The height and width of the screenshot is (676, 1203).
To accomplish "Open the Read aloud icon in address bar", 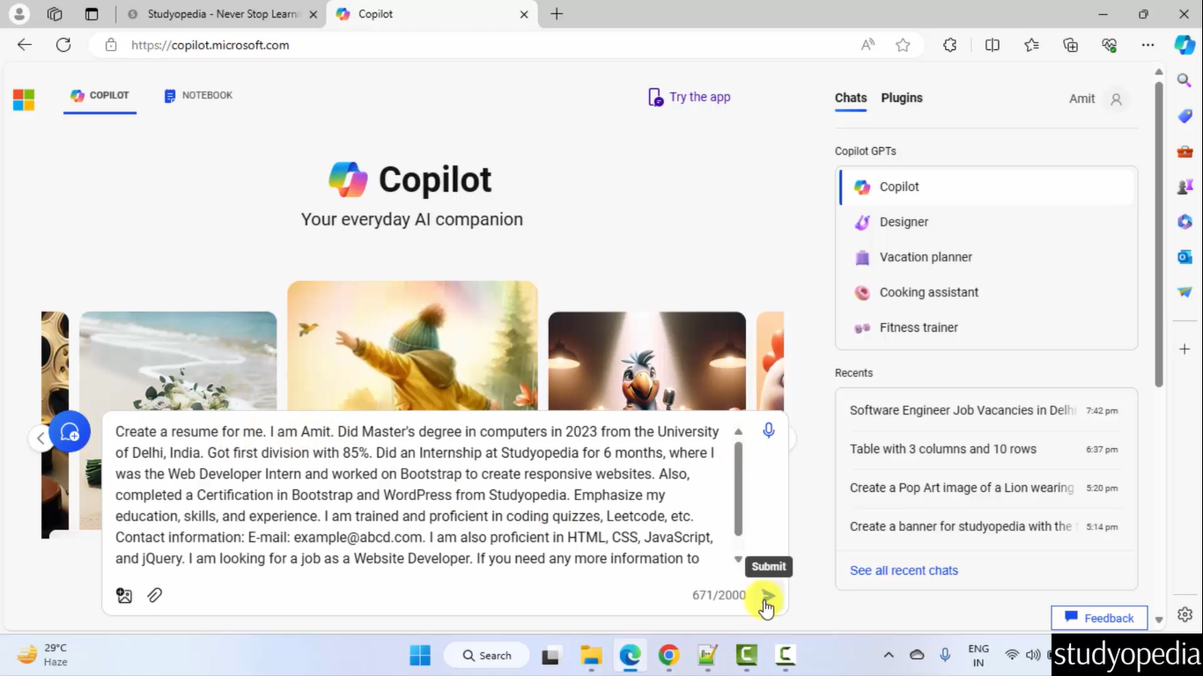I will (867, 45).
